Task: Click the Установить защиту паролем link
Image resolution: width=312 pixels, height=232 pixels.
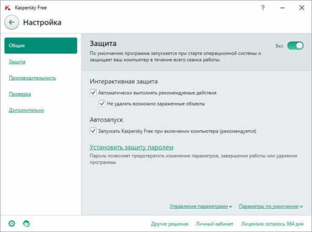Action: (x=132, y=147)
